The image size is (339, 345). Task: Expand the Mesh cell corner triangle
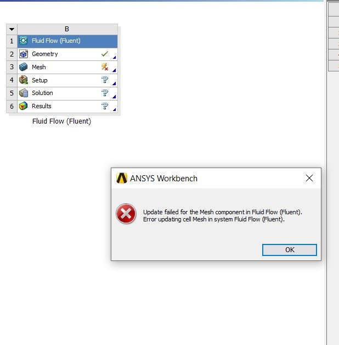114,70
